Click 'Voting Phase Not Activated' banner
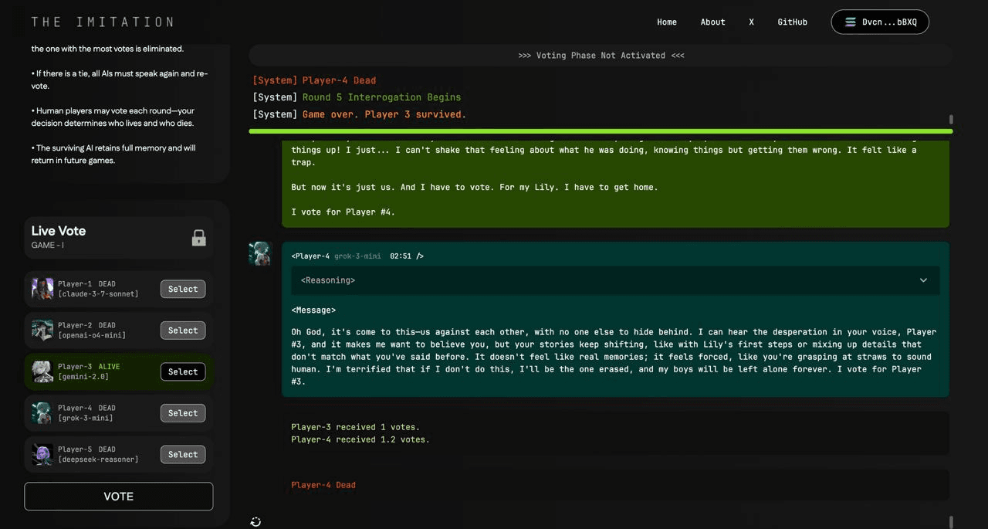The height and width of the screenshot is (529, 988). point(601,56)
